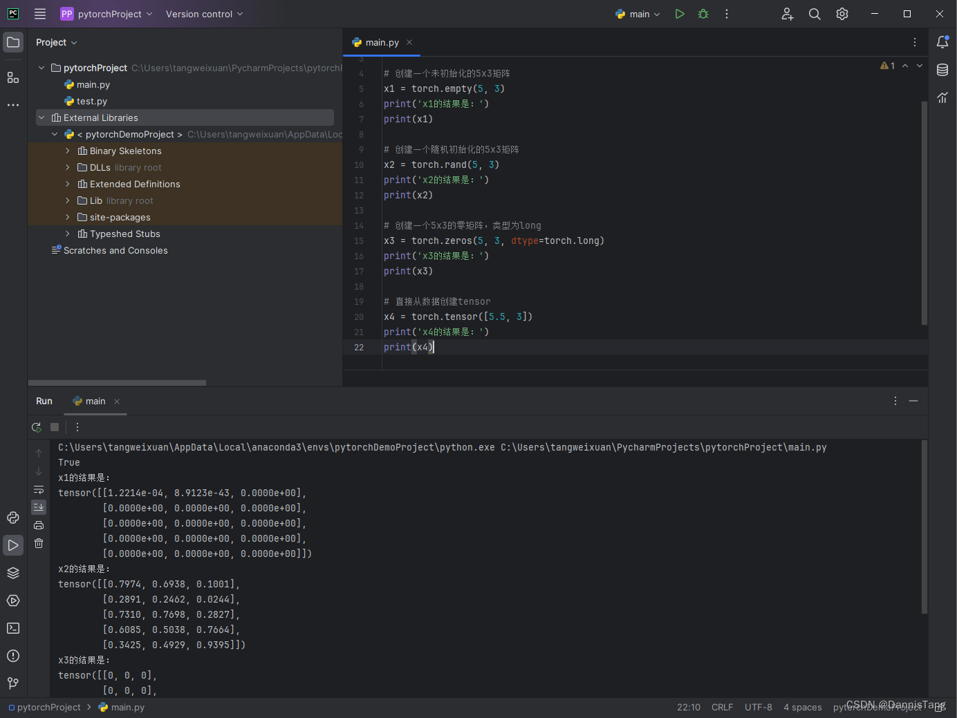Open Terminal tool window
The width and height of the screenshot is (957, 718).
point(13,628)
